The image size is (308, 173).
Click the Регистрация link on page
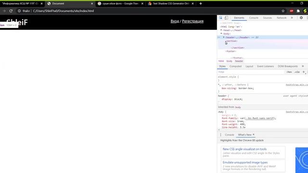click(192, 21)
